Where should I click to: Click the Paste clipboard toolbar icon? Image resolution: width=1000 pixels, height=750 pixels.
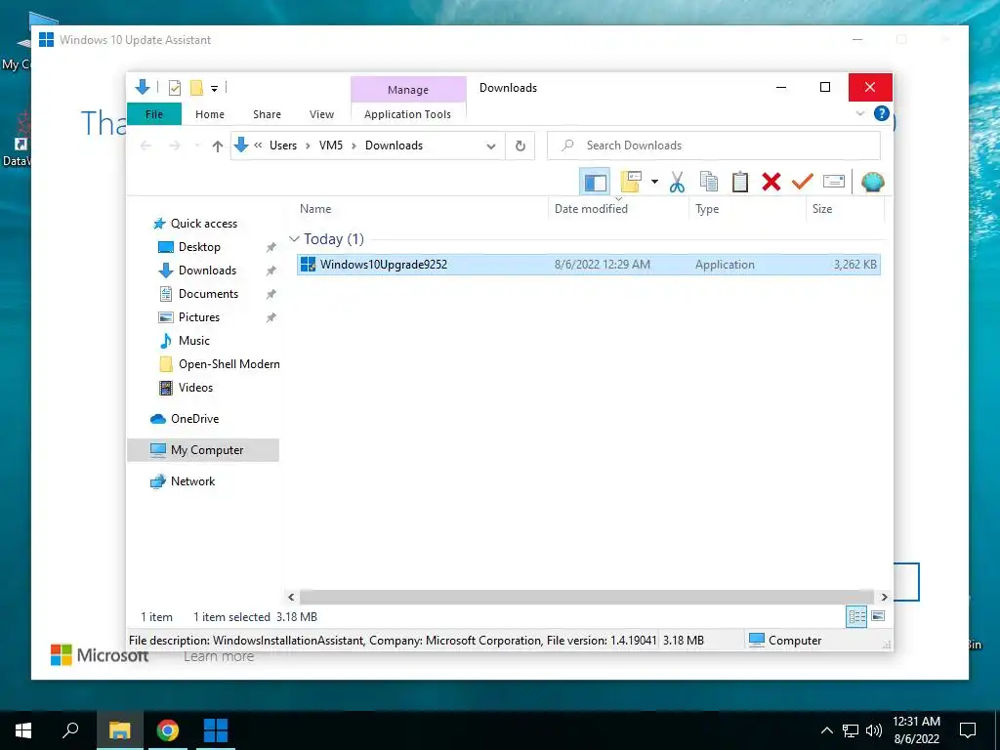click(x=740, y=182)
